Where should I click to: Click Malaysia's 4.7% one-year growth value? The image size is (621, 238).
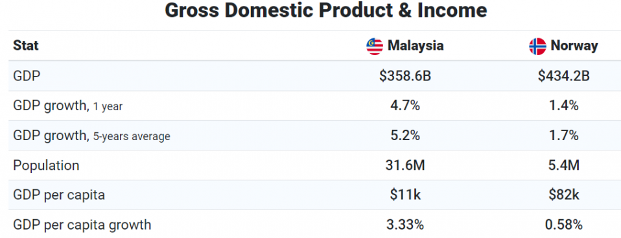404,106
